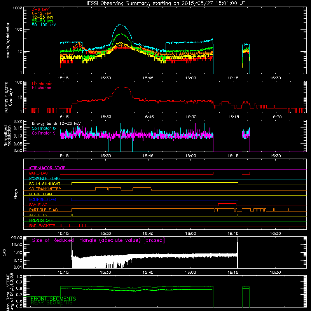Select the SAS axis label

(4, 253)
